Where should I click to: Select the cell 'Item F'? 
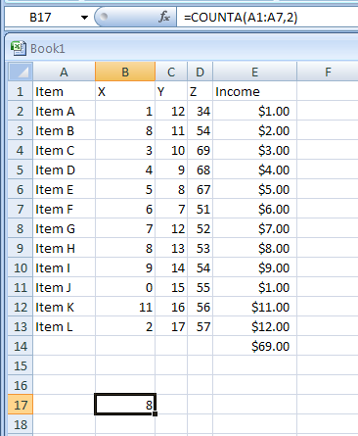tap(64, 209)
